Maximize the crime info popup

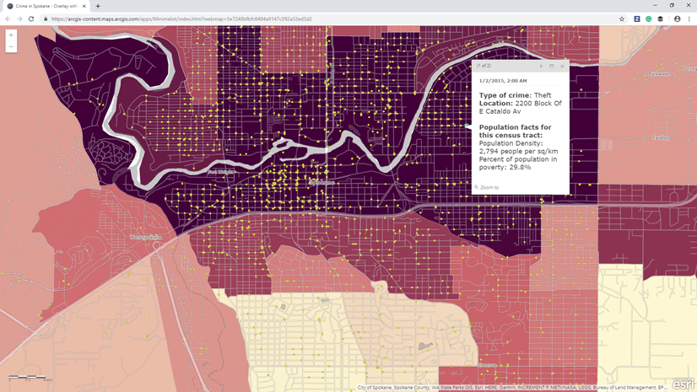click(552, 66)
